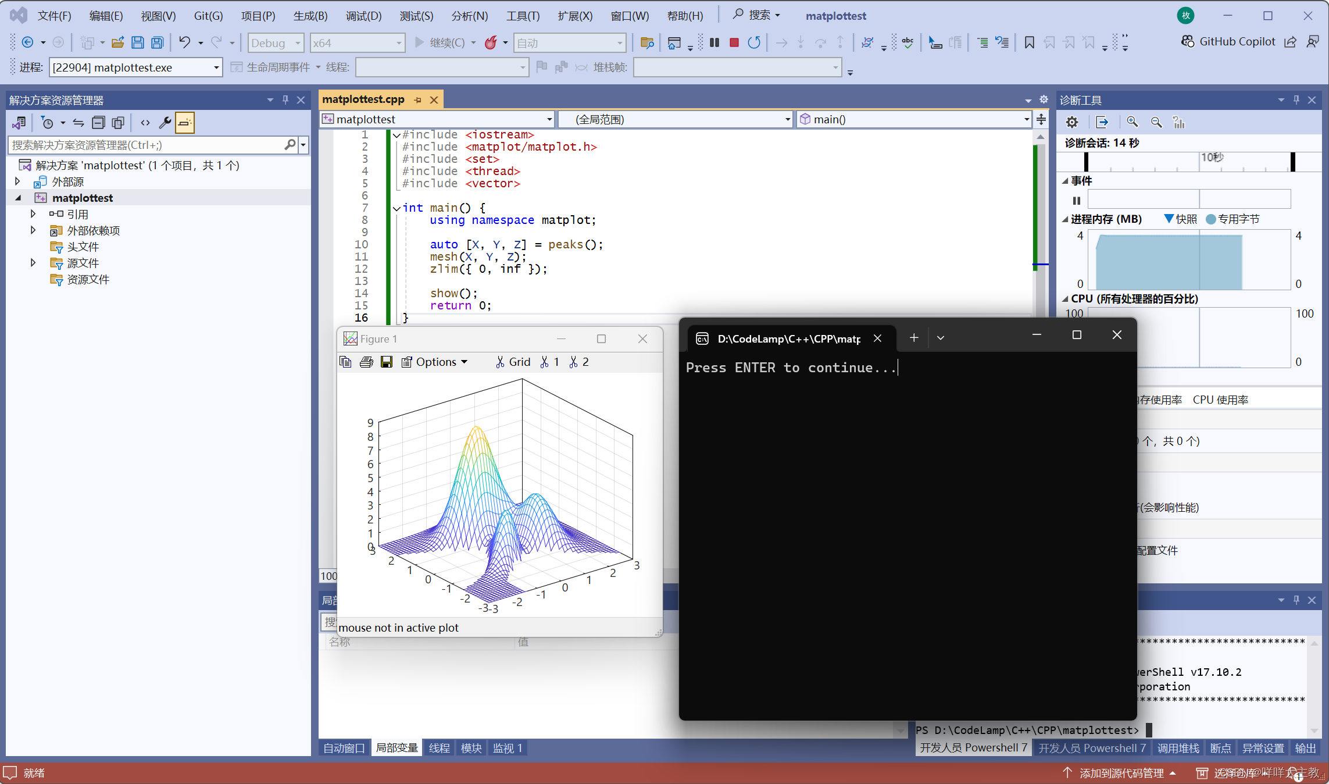Restart the debug session with circular arrow icon

click(x=754, y=42)
